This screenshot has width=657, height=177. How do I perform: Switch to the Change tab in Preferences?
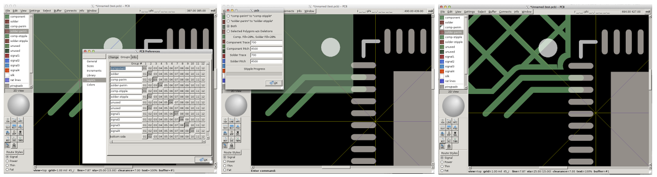click(x=113, y=57)
